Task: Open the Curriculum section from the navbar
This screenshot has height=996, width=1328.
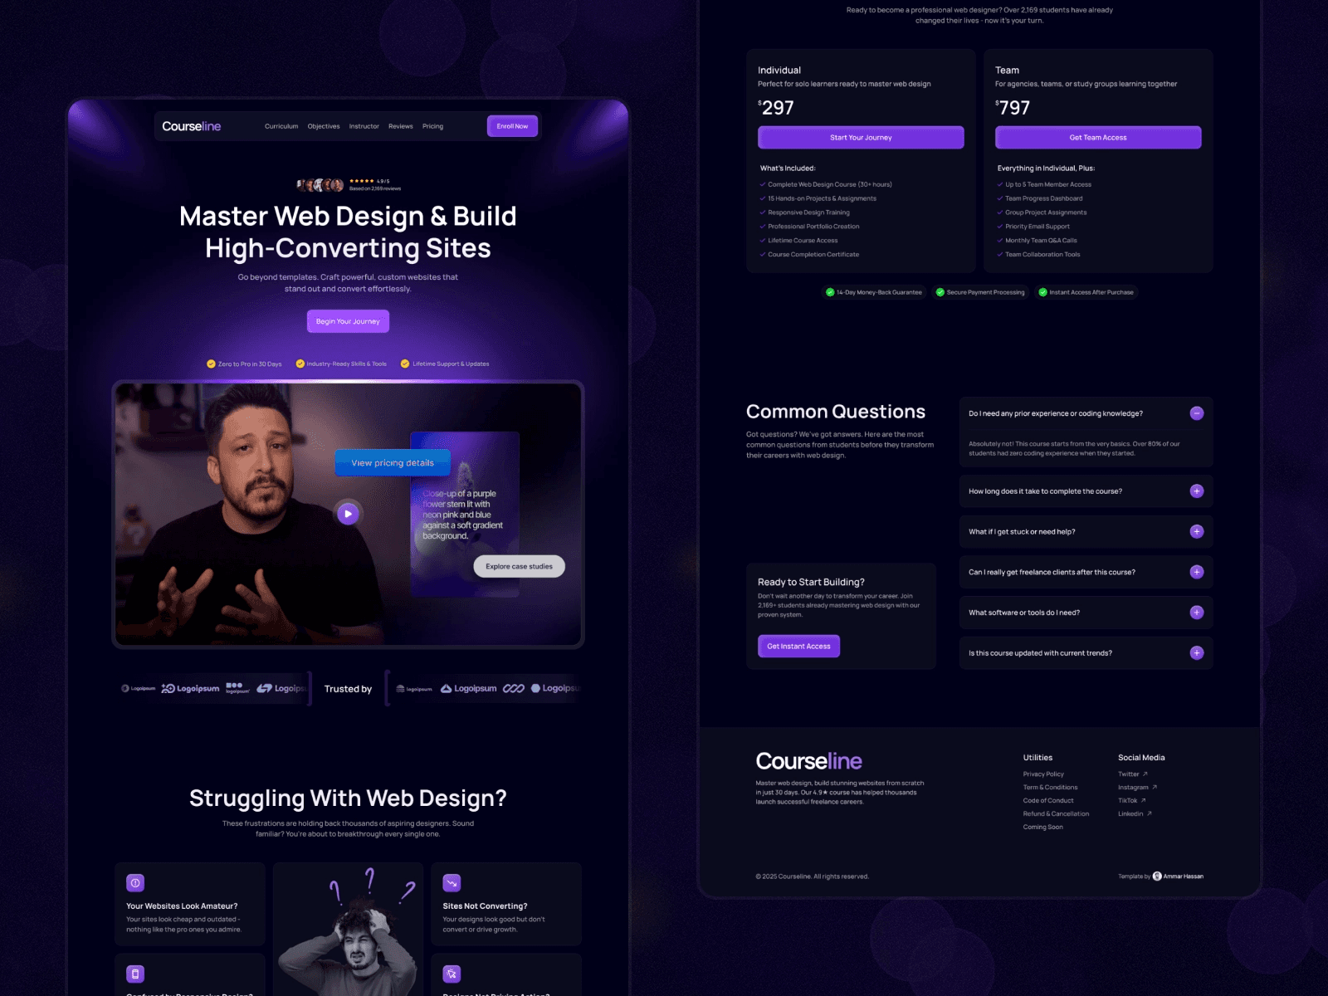Action: pyautogui.click(x=281, y=126)
